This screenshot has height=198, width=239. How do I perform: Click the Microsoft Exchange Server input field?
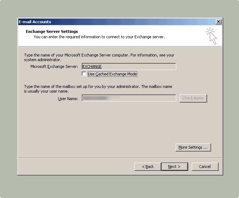[x=129, y=66]
